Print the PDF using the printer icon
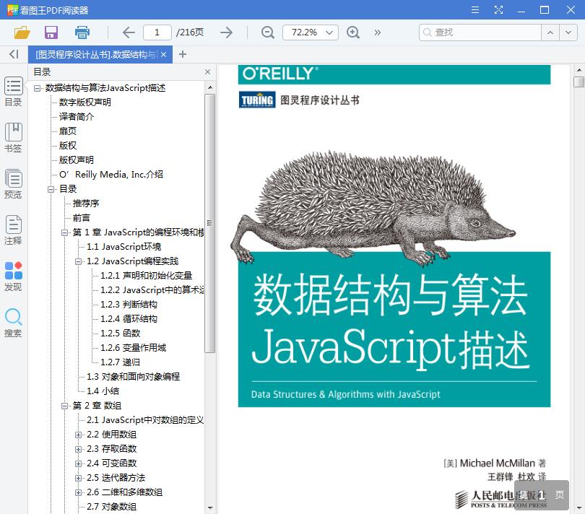Image resolution: width=585 pixels, height=514 pixels. point(82,32)
